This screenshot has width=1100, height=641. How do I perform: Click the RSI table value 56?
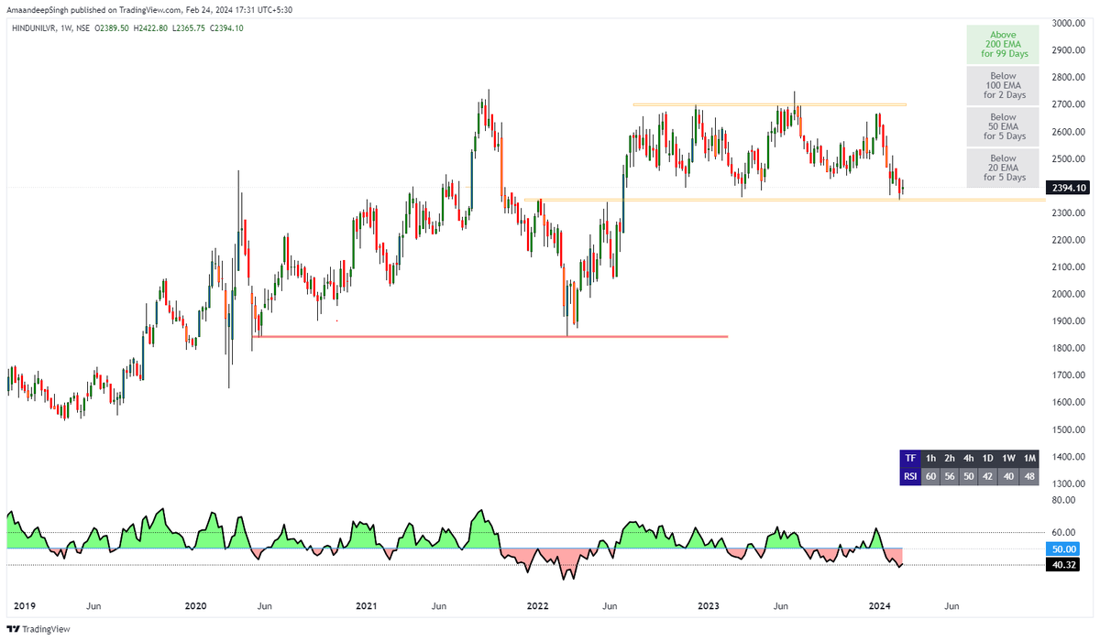[951, 475]
